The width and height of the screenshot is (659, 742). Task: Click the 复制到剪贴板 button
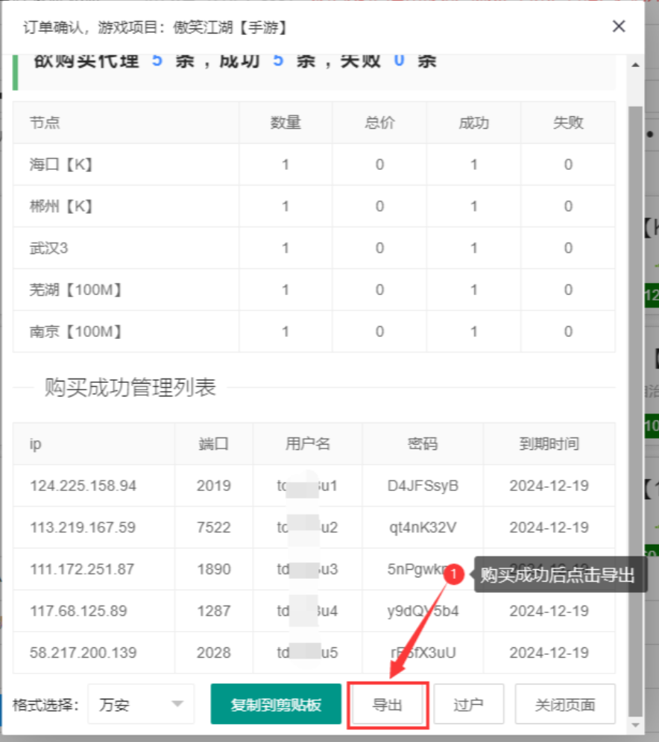point(276,704)
